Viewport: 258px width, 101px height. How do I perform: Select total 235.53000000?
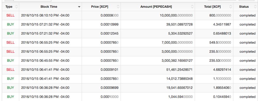click(220, 60)
